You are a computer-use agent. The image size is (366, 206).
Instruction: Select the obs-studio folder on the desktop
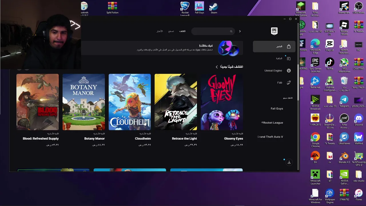point(359,176)
